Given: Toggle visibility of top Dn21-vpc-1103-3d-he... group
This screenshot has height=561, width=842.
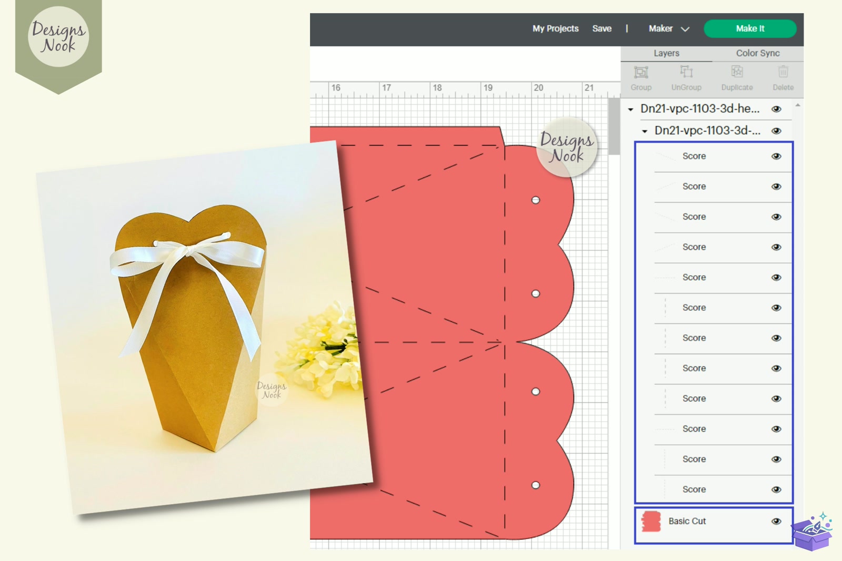Looking at the screenshot, I should point(776,109).
